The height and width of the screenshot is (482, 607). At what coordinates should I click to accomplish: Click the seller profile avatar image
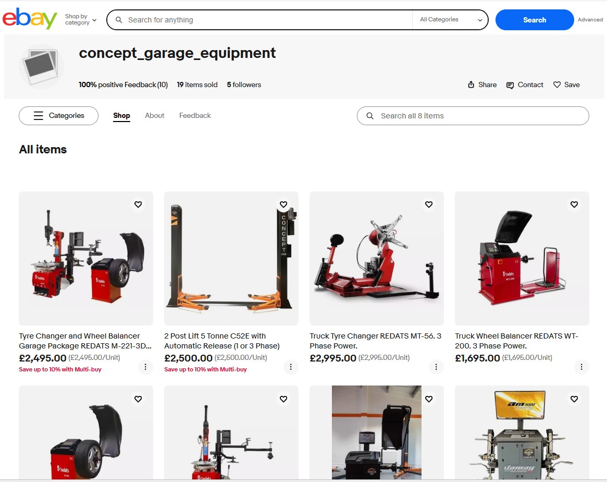click(41, 66)
